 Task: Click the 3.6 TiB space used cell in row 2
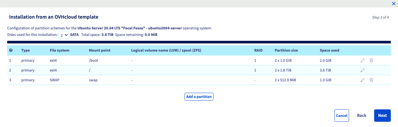click(x=325, y=70)
